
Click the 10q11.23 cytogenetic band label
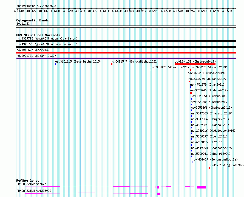[x=23, y=24]
